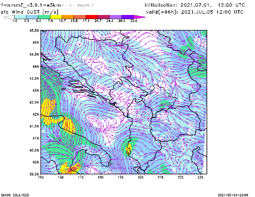Click the 15E longitude label
This screenshot has width=255, height=197.
click(x=41, y=177)
